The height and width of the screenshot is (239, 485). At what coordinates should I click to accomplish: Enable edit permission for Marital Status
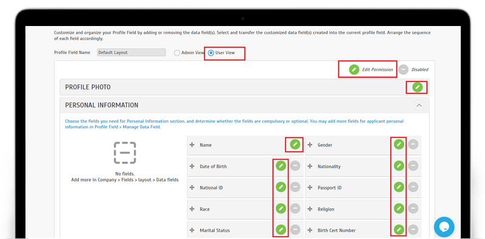[x=281, y=229]
